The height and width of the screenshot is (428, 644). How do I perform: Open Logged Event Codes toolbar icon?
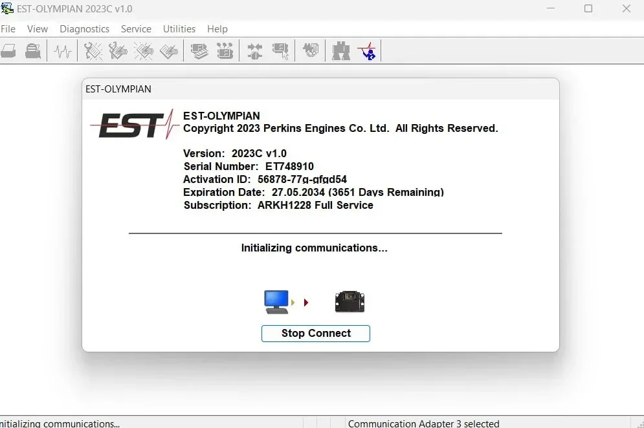click(x=169, y=51)
